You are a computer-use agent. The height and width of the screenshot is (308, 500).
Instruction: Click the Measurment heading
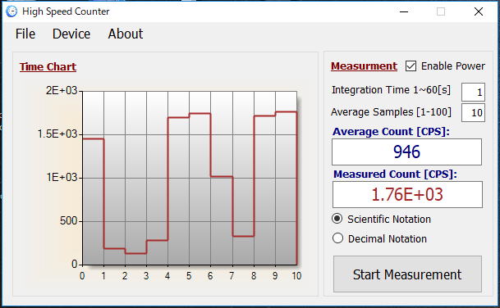[364, 66]
